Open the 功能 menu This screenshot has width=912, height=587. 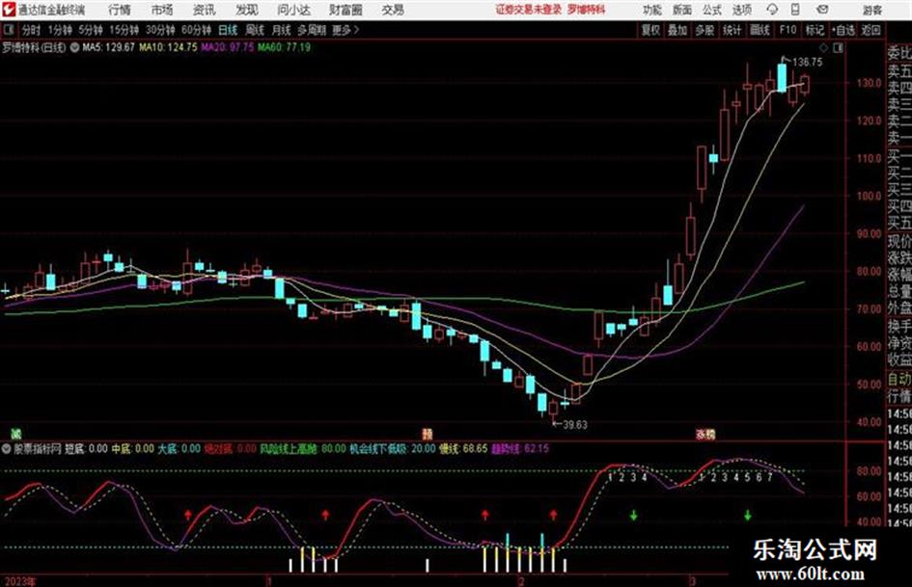point(652,10)
